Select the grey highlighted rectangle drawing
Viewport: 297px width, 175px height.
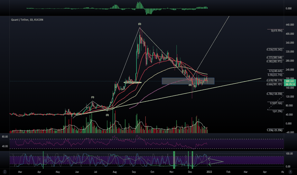point(188,81)
